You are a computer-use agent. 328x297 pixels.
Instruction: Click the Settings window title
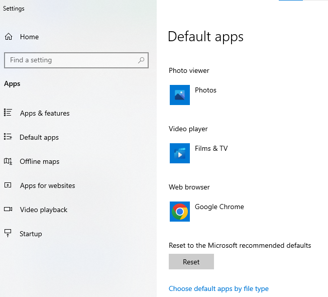[x=14, y=9]
